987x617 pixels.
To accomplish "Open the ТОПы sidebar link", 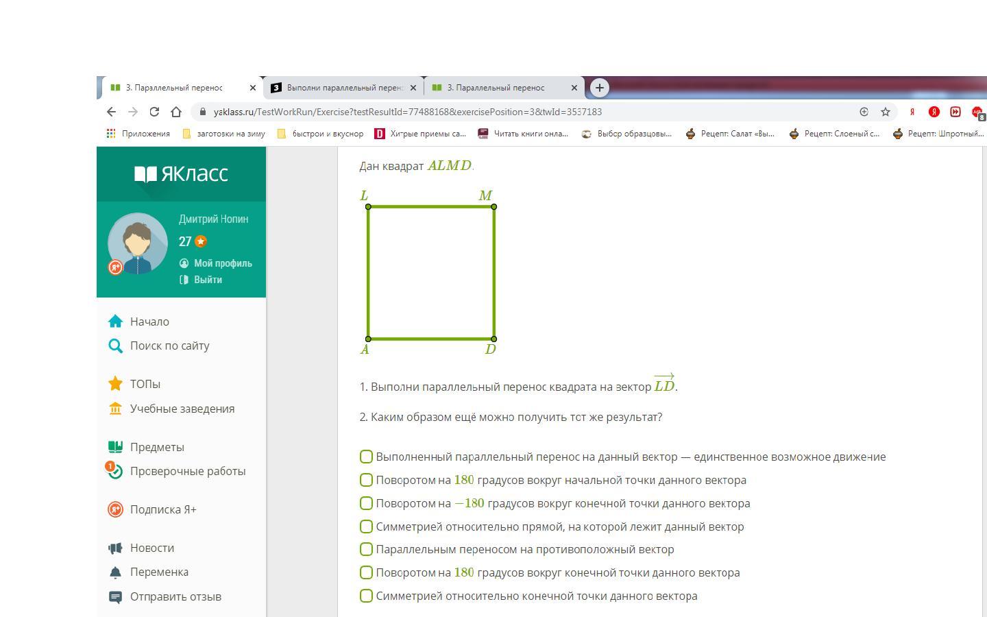I will pos(145,384).
